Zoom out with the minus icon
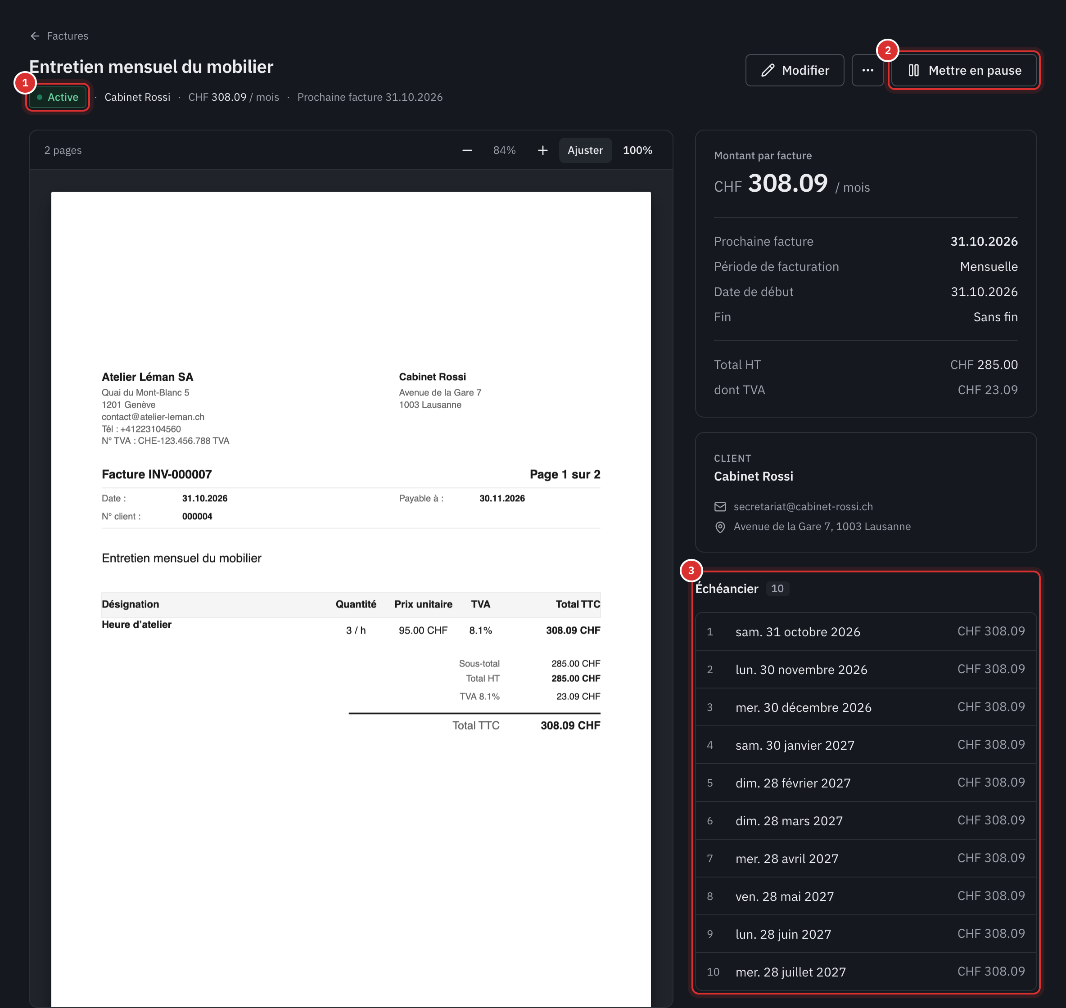The width and height of the screenshot is (1066, 1008). [x=467, y=150]
